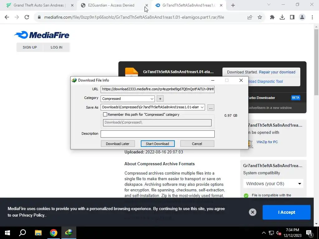This screenshot has width=319, height=239.
Task: Share this page via the share icon
Action: point(250,17)
